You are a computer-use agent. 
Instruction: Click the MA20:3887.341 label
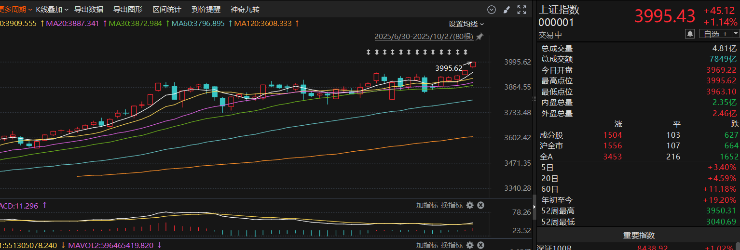[72, 24]
